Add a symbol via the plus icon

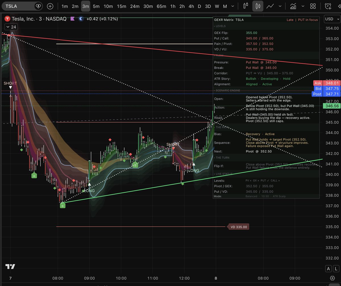[x=50, y=6]
